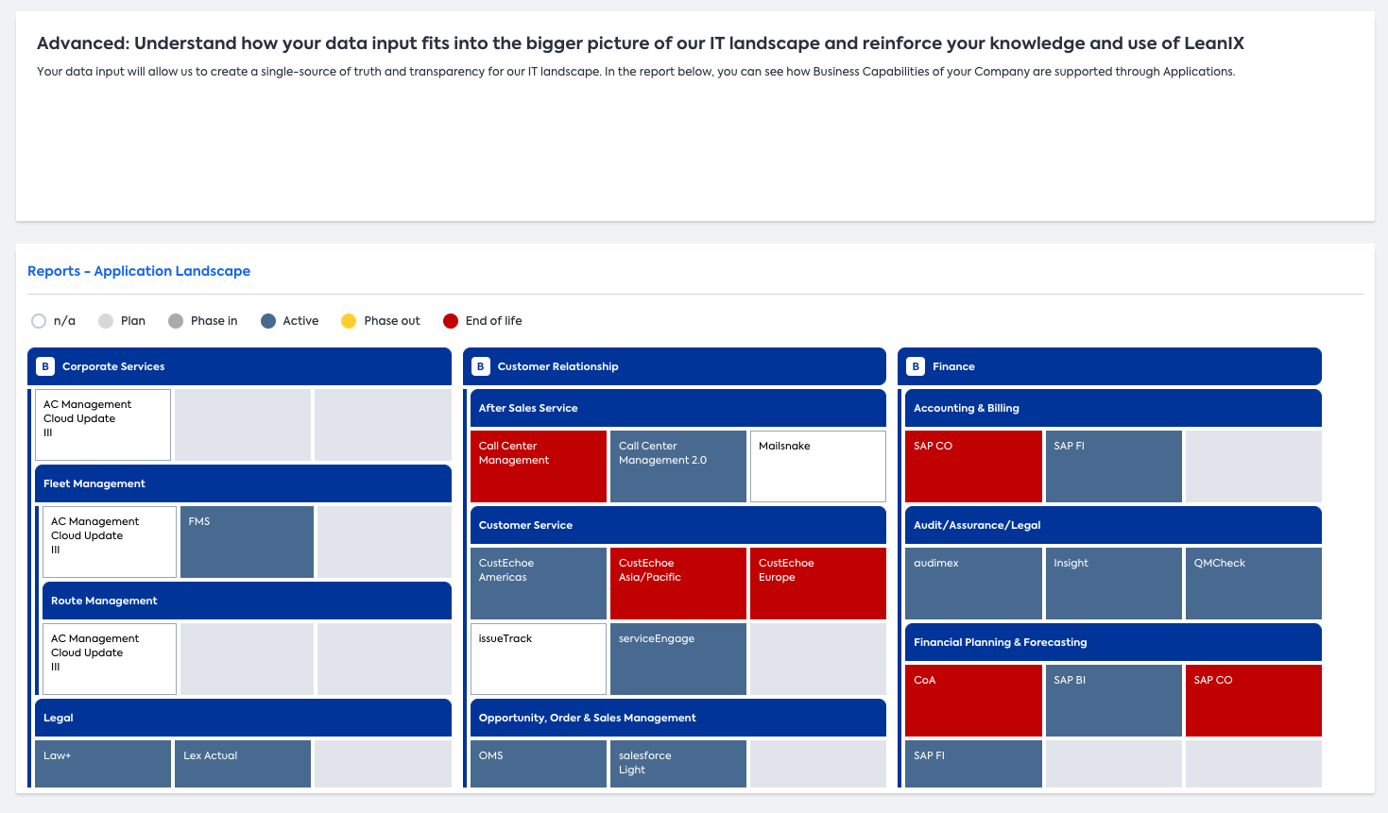Open the Reports - Application Landscape link
Screen dimensions: 1388x813
[139, 271]
